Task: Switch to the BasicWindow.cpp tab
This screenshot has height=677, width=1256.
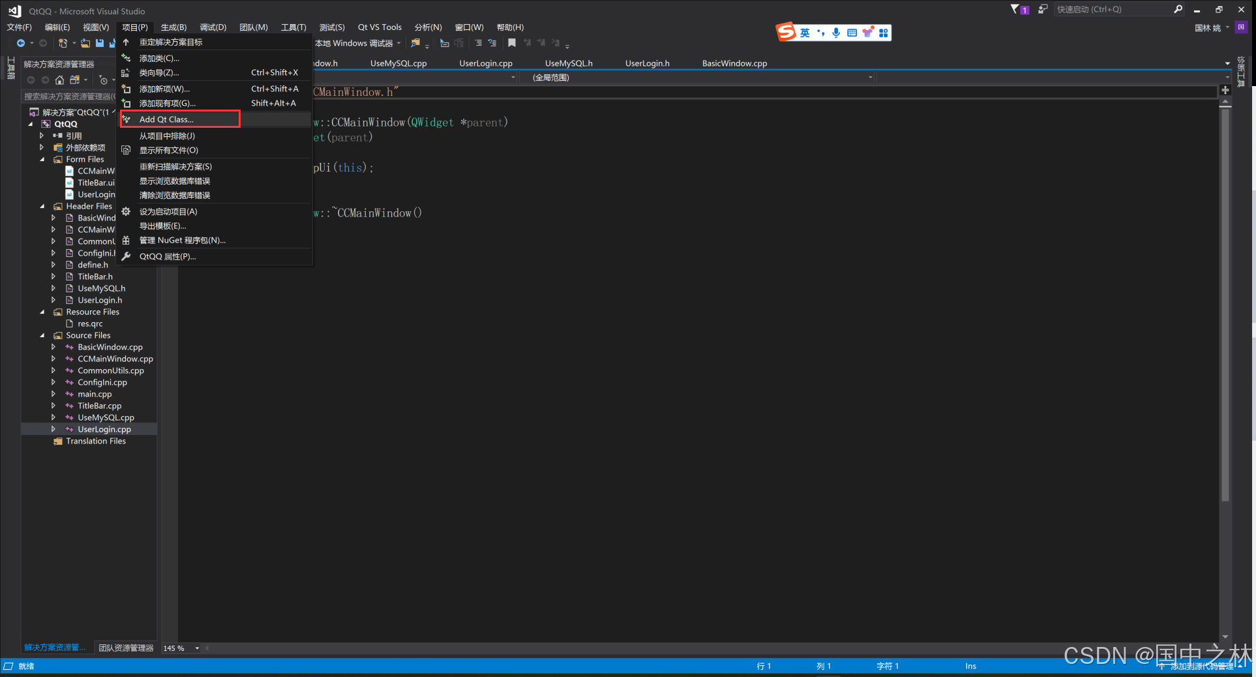Action: click(734, 63)
